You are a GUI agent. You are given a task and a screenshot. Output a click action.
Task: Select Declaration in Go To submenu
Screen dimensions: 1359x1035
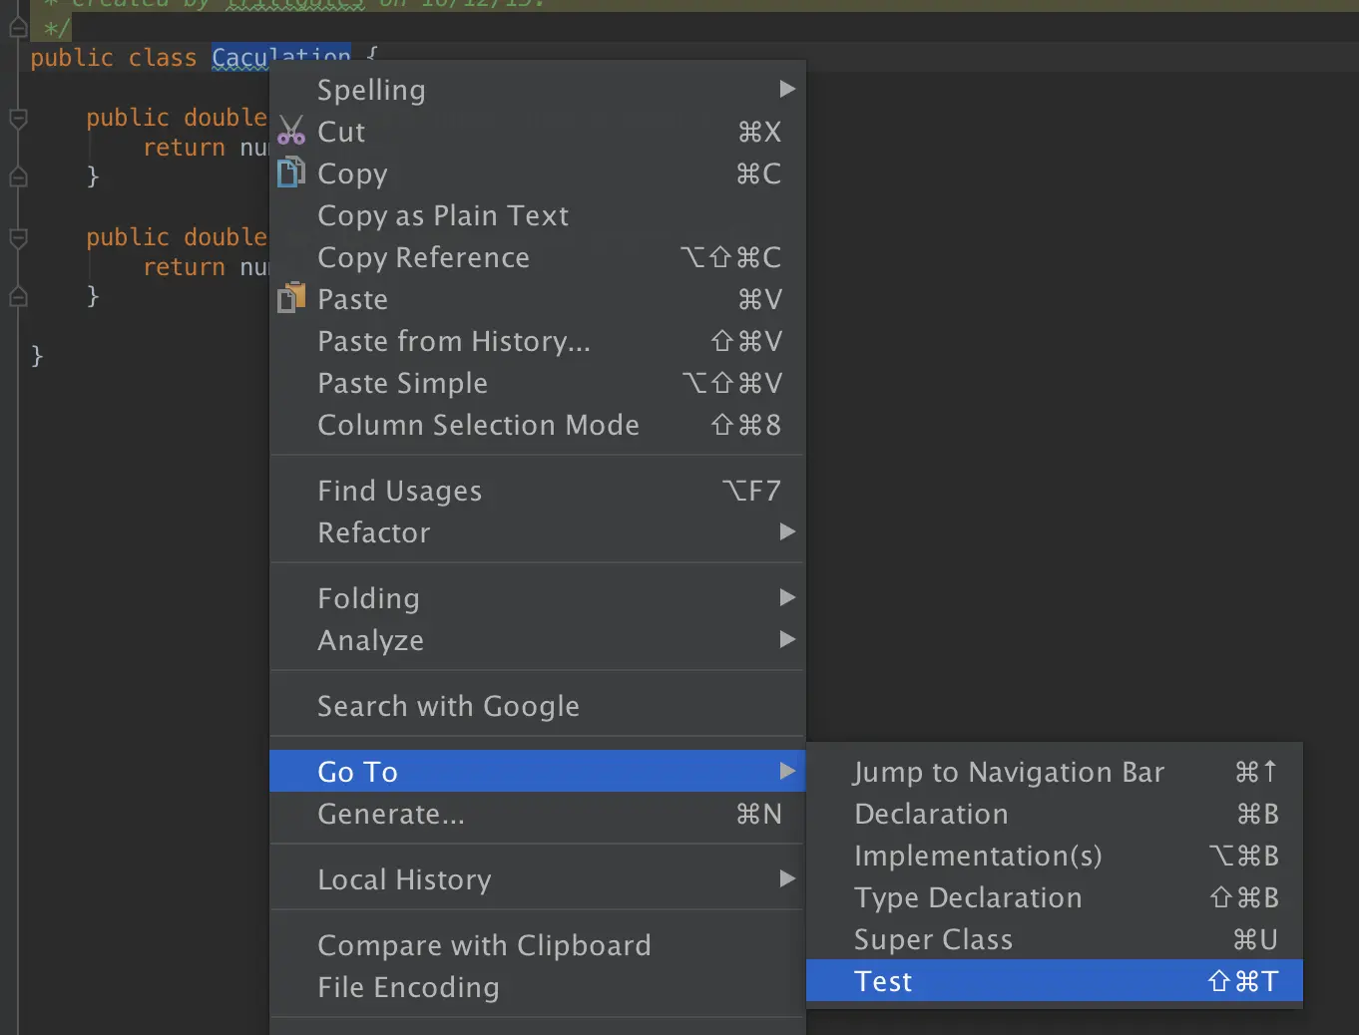click(1055, 814)
